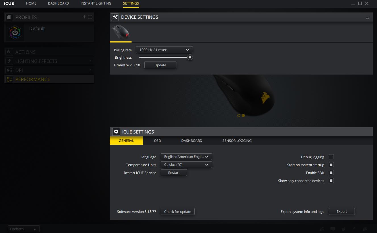Open the Polling rate dropdown

[164, 50]
